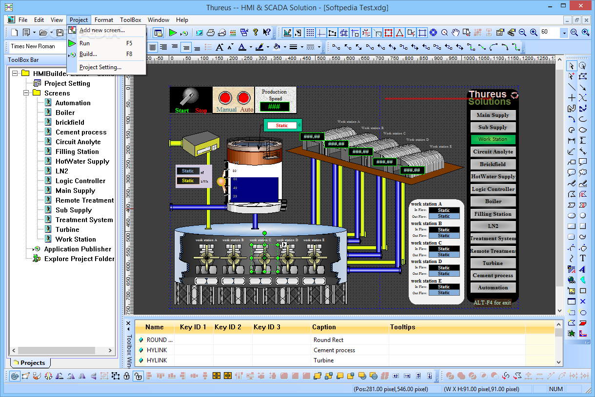This screenshot has height=397, width=595.
Task: Click the Increase font size icon
Action: [x=219, y=47]
